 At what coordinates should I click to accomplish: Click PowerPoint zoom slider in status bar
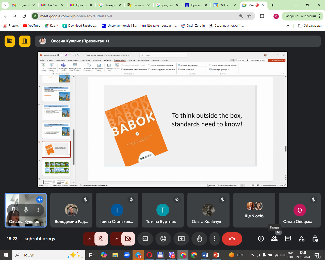(x=270, y=185)
